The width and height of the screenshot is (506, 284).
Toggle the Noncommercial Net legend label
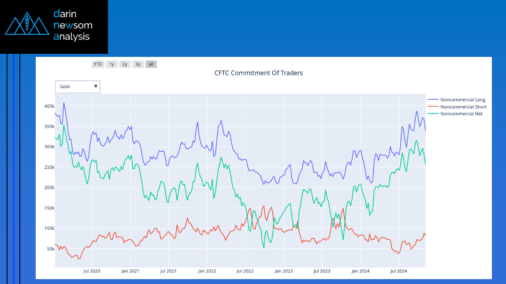[461, 114]
